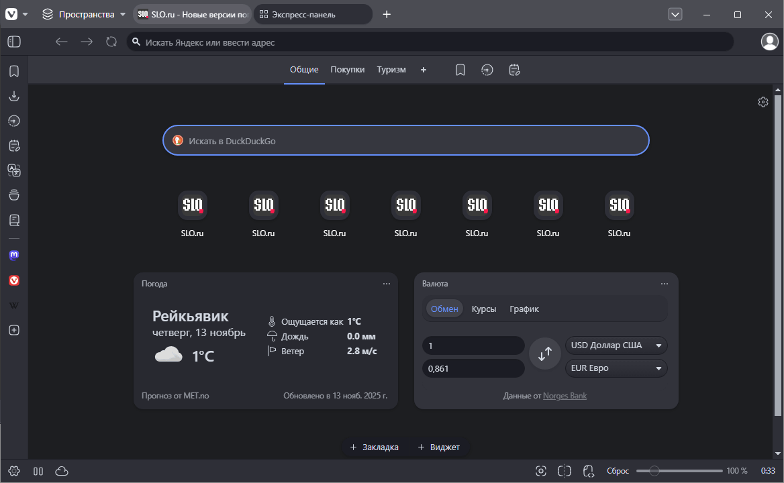Open the Mastodon web panel
The width and height of the screenshot is (784, 483).
click(x=13, y=255)
